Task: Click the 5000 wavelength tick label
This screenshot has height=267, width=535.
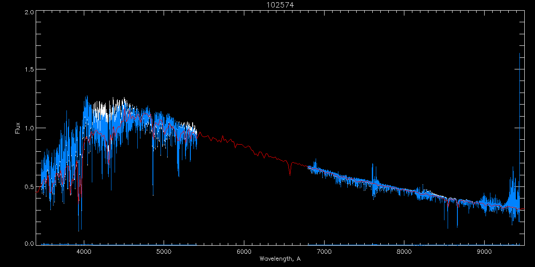Action: [164, 251]
